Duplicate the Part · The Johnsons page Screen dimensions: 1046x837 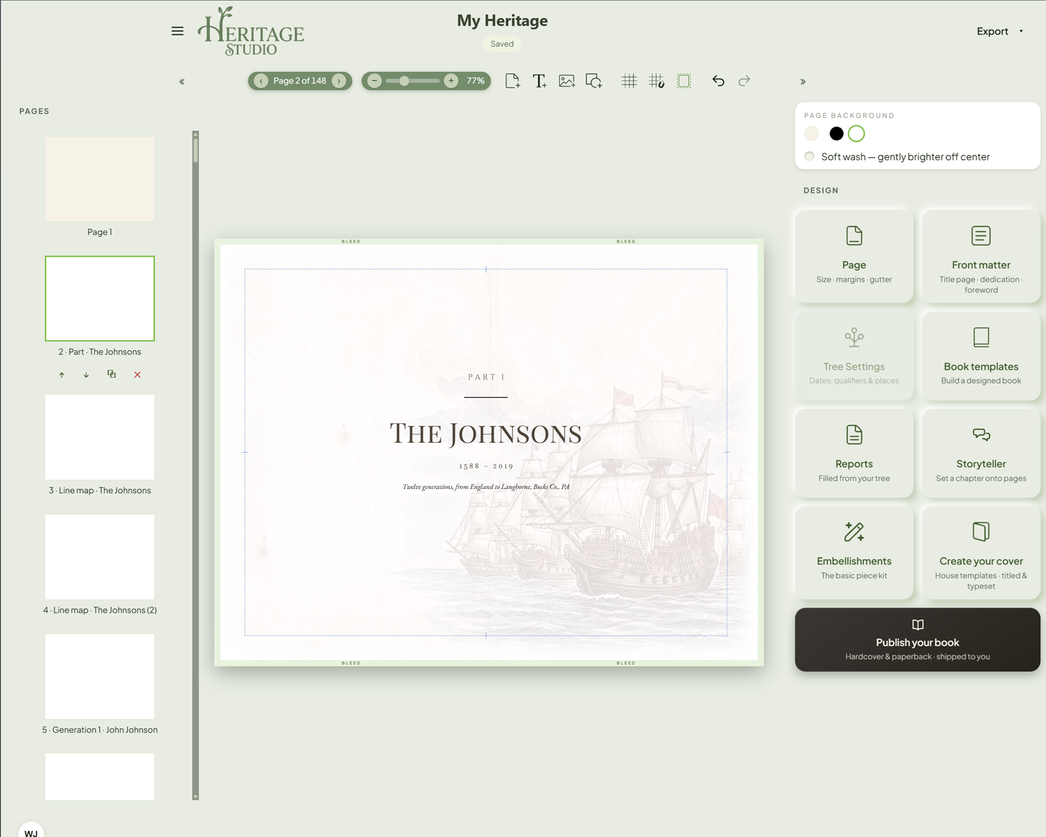pyautogui.click(x=112, y=375)
